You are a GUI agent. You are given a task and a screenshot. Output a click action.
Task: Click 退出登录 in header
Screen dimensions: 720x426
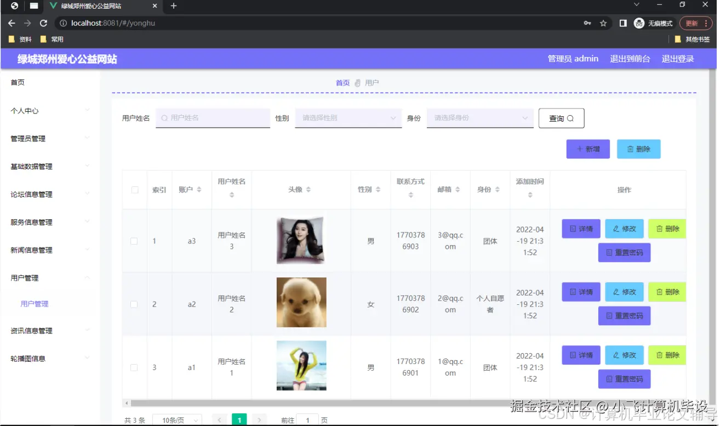[x=678, y=59]
